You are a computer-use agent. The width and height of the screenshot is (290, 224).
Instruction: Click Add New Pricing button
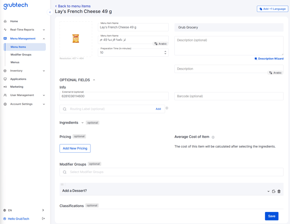point(75,148)
